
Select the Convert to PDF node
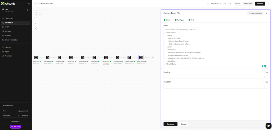click(94, 58)
